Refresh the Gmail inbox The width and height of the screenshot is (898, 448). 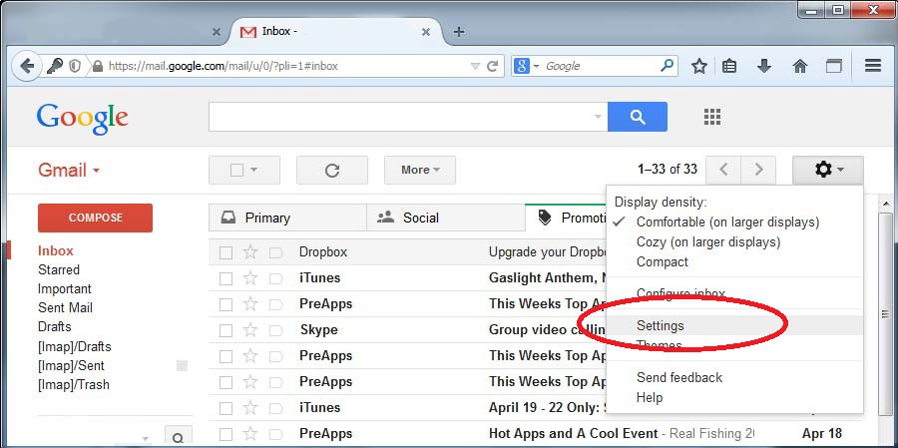point(332,171)
